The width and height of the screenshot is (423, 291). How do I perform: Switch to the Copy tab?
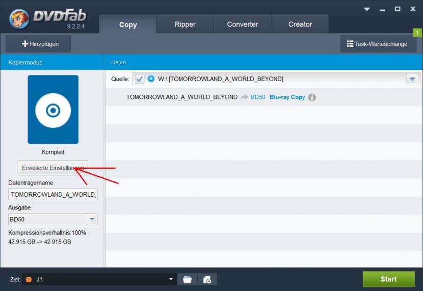point(128,24)
